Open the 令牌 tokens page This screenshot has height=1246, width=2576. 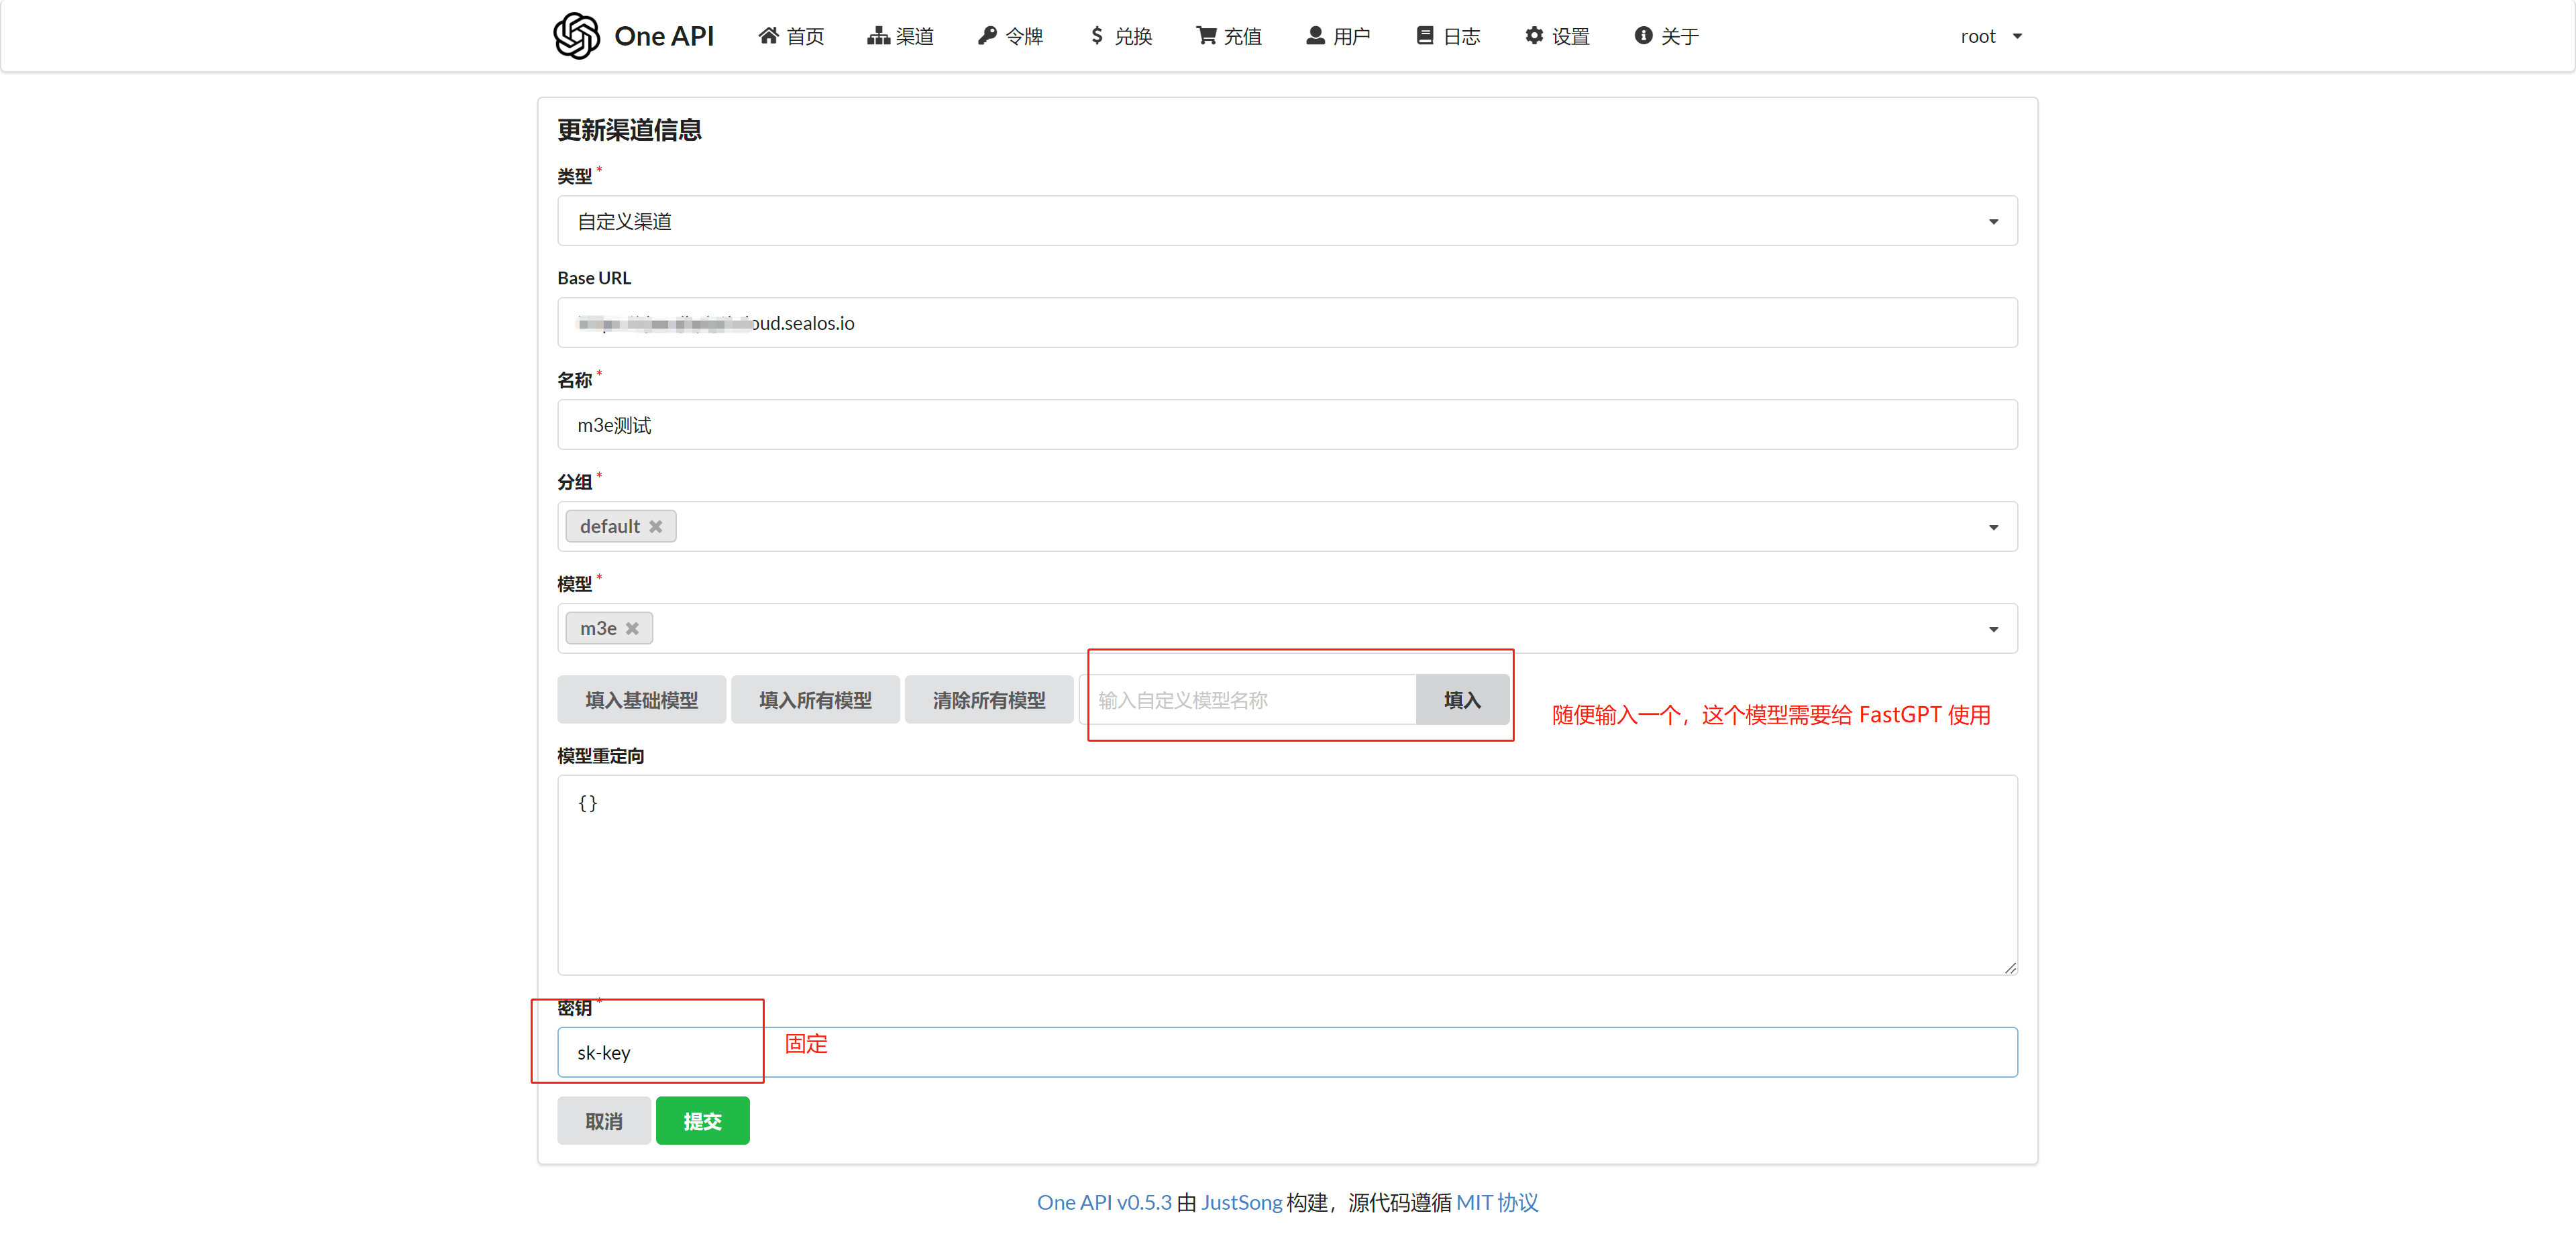pyautogui.click(x=1010, y=36)
